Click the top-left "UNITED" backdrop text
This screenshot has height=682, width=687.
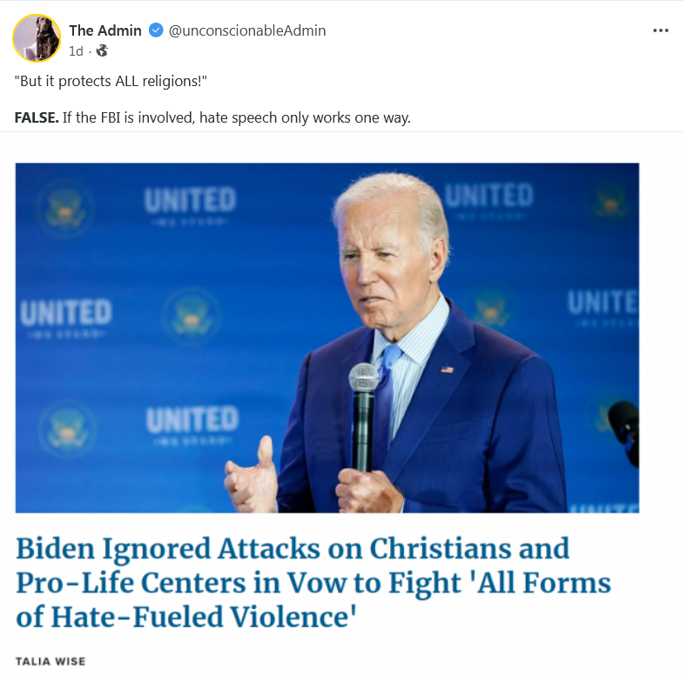190,200
